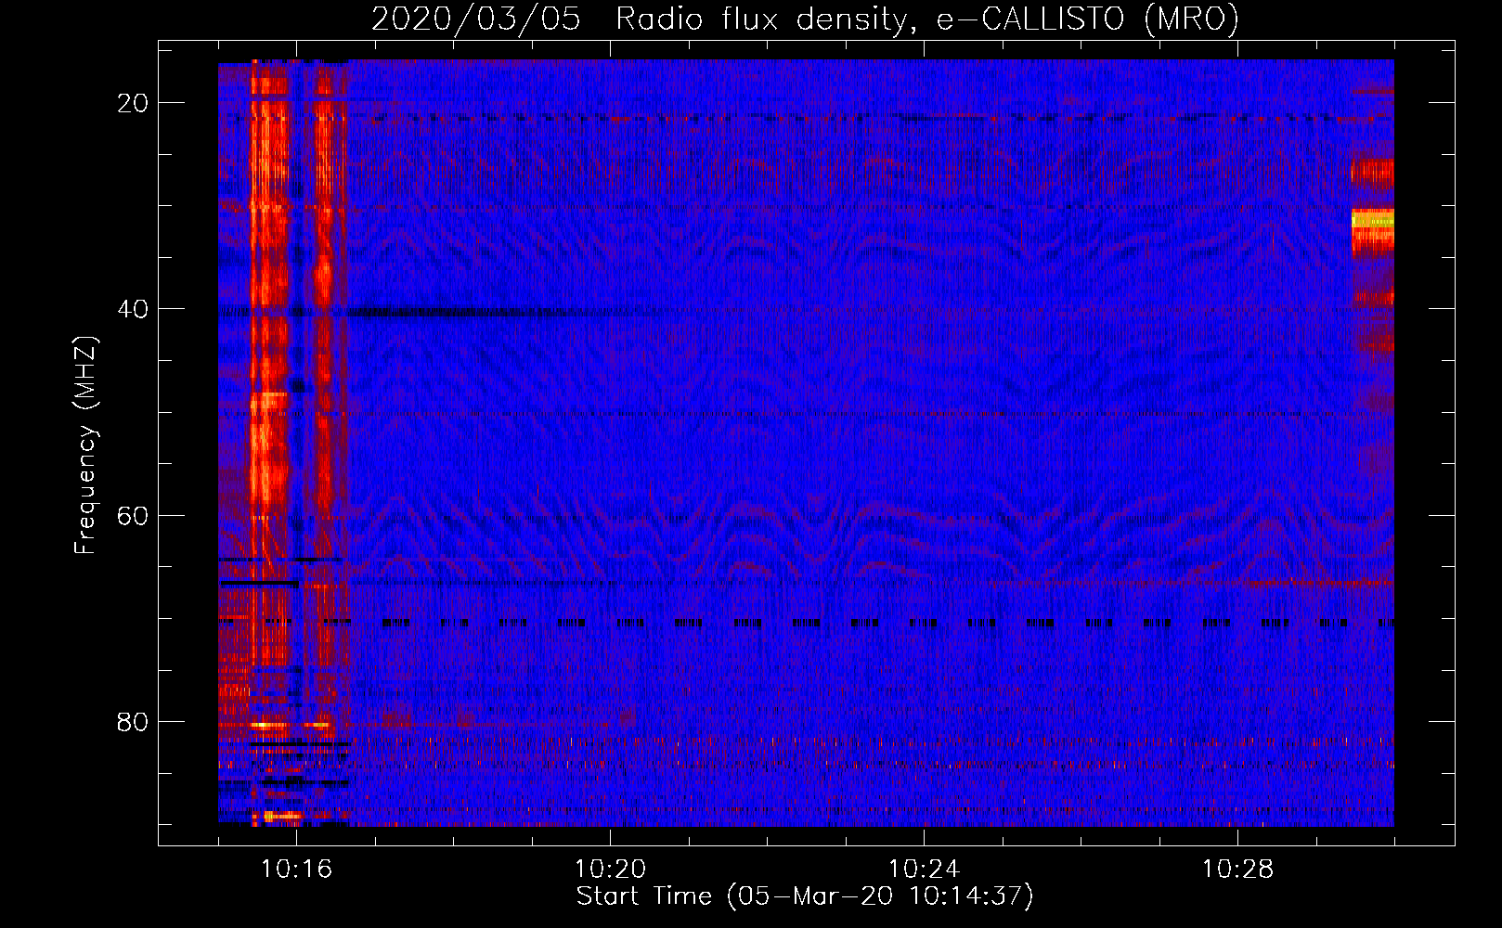
Task: Click the 10:24 time tick label
Action: [x=924, y=869]
